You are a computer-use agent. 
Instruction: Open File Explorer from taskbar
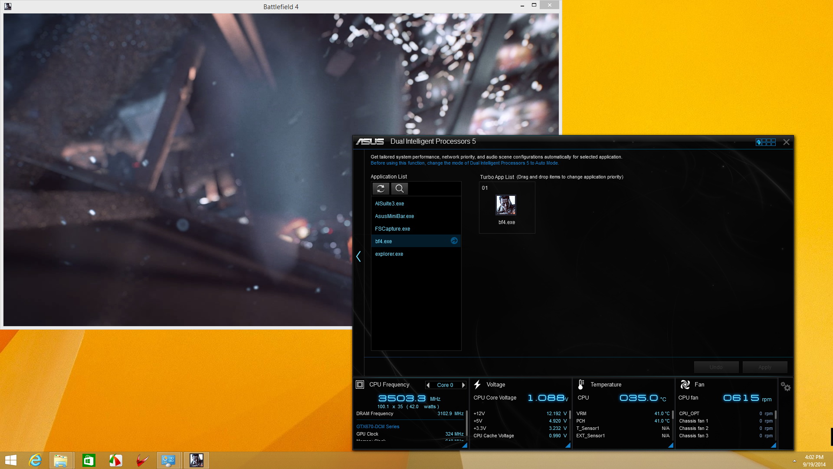(61, 460)
